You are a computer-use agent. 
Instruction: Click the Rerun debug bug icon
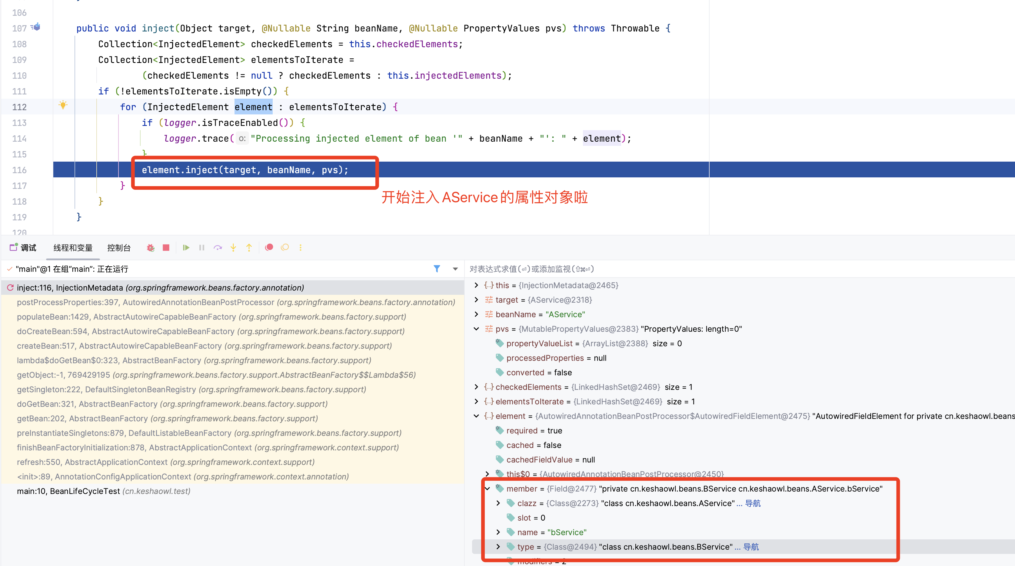coord(150,248)
